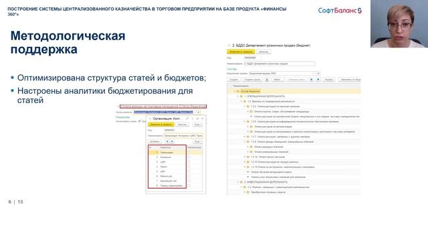Toggle the Обязательная checkbox for Организация
Viewport: 428px width, 241px height.
click(x=189, y=153)
